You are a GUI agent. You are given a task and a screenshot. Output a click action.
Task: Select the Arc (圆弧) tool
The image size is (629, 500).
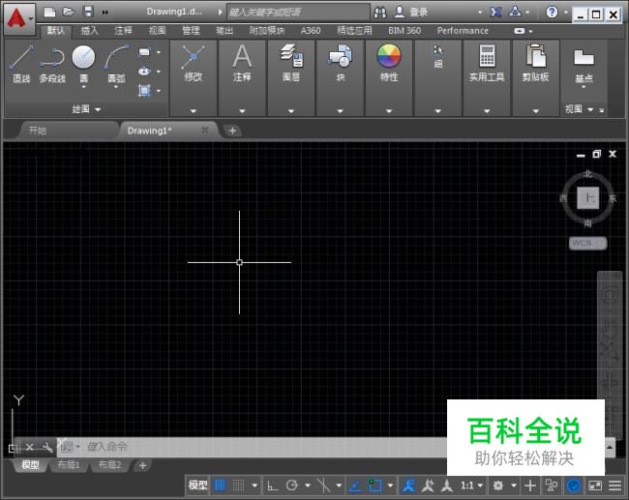[116, 64]
